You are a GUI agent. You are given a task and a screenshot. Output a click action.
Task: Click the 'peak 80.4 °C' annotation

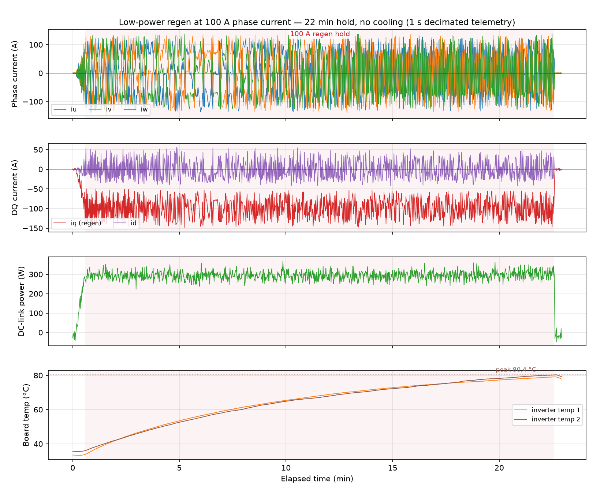pyautogui.click(x=516, y=370)
